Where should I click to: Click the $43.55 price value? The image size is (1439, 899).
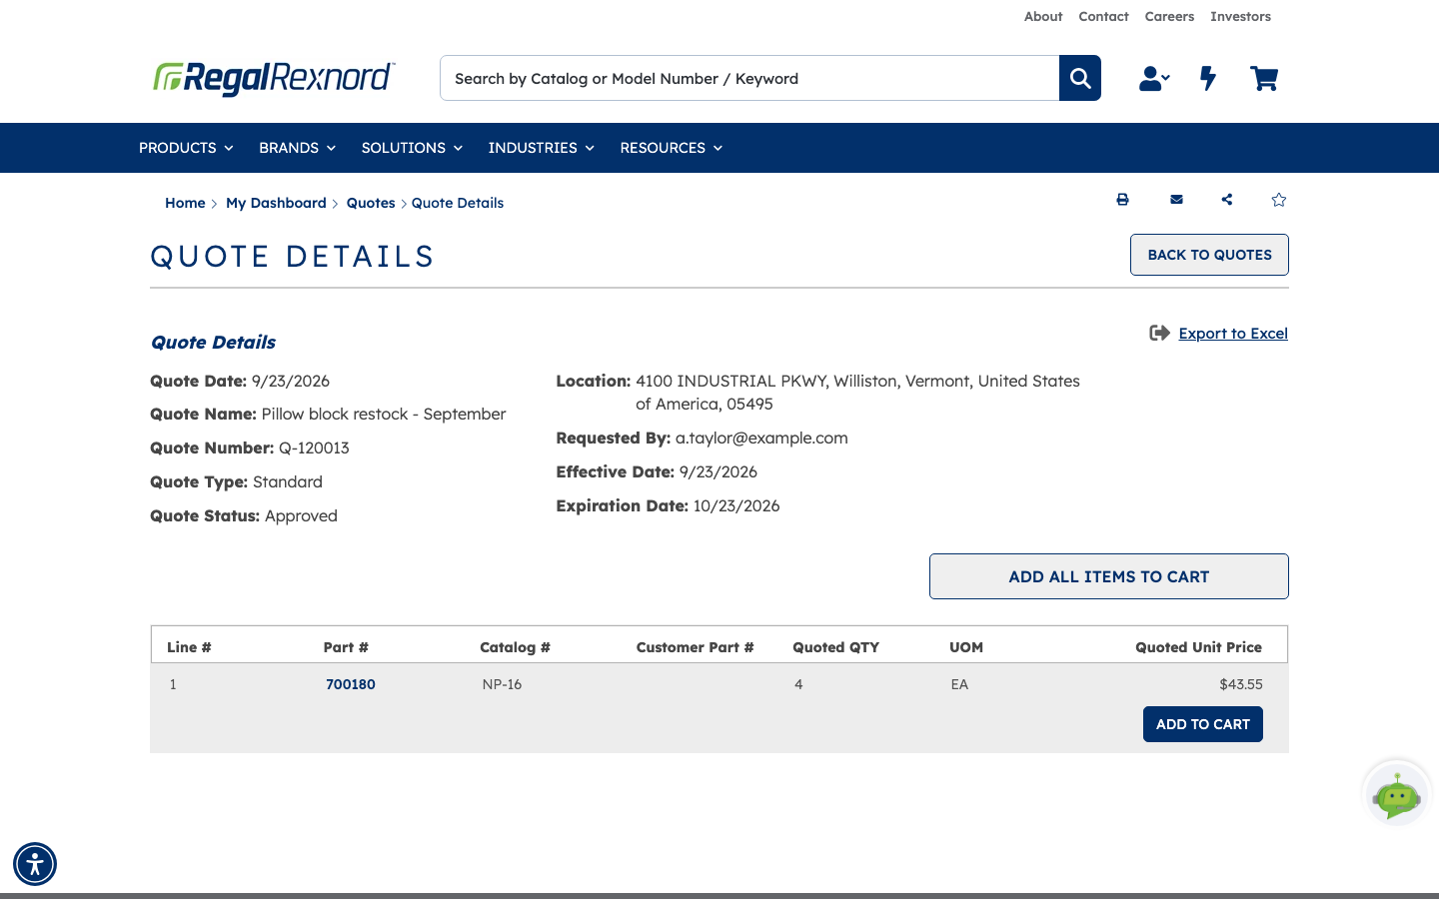1241,684
